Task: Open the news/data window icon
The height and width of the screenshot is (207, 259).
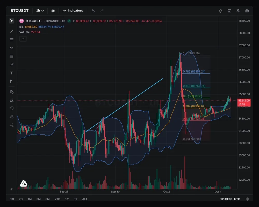Action: (229, 11)
